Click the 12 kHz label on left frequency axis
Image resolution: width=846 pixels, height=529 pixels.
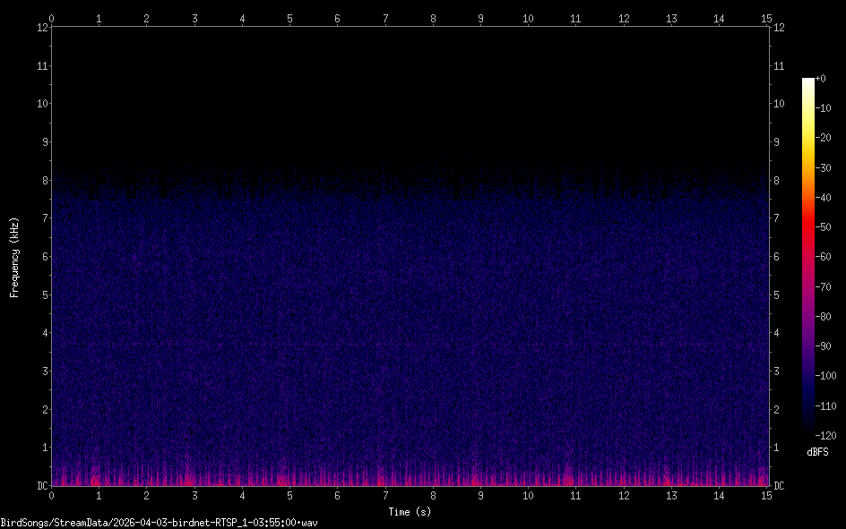pos(41,27)
